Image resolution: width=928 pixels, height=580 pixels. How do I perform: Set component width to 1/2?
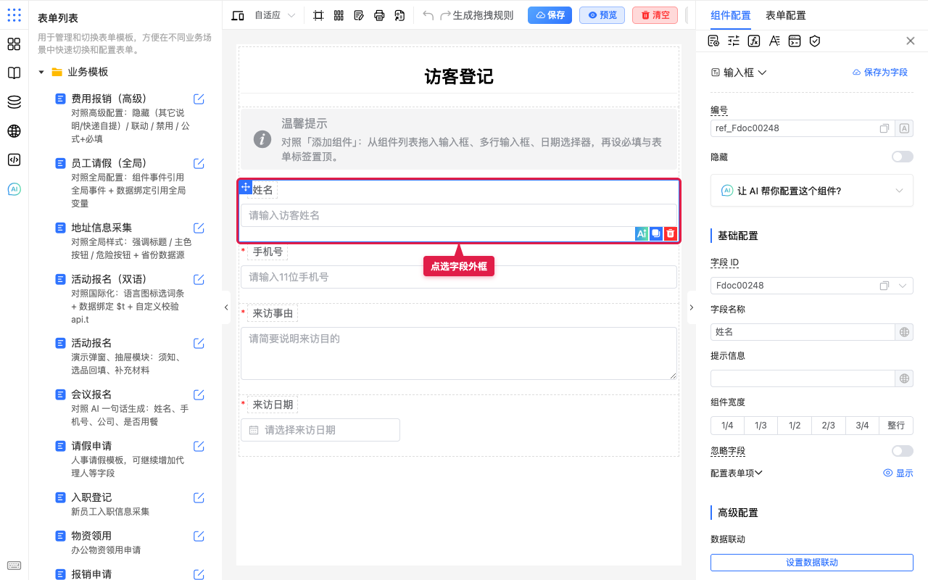coord(795,426)
